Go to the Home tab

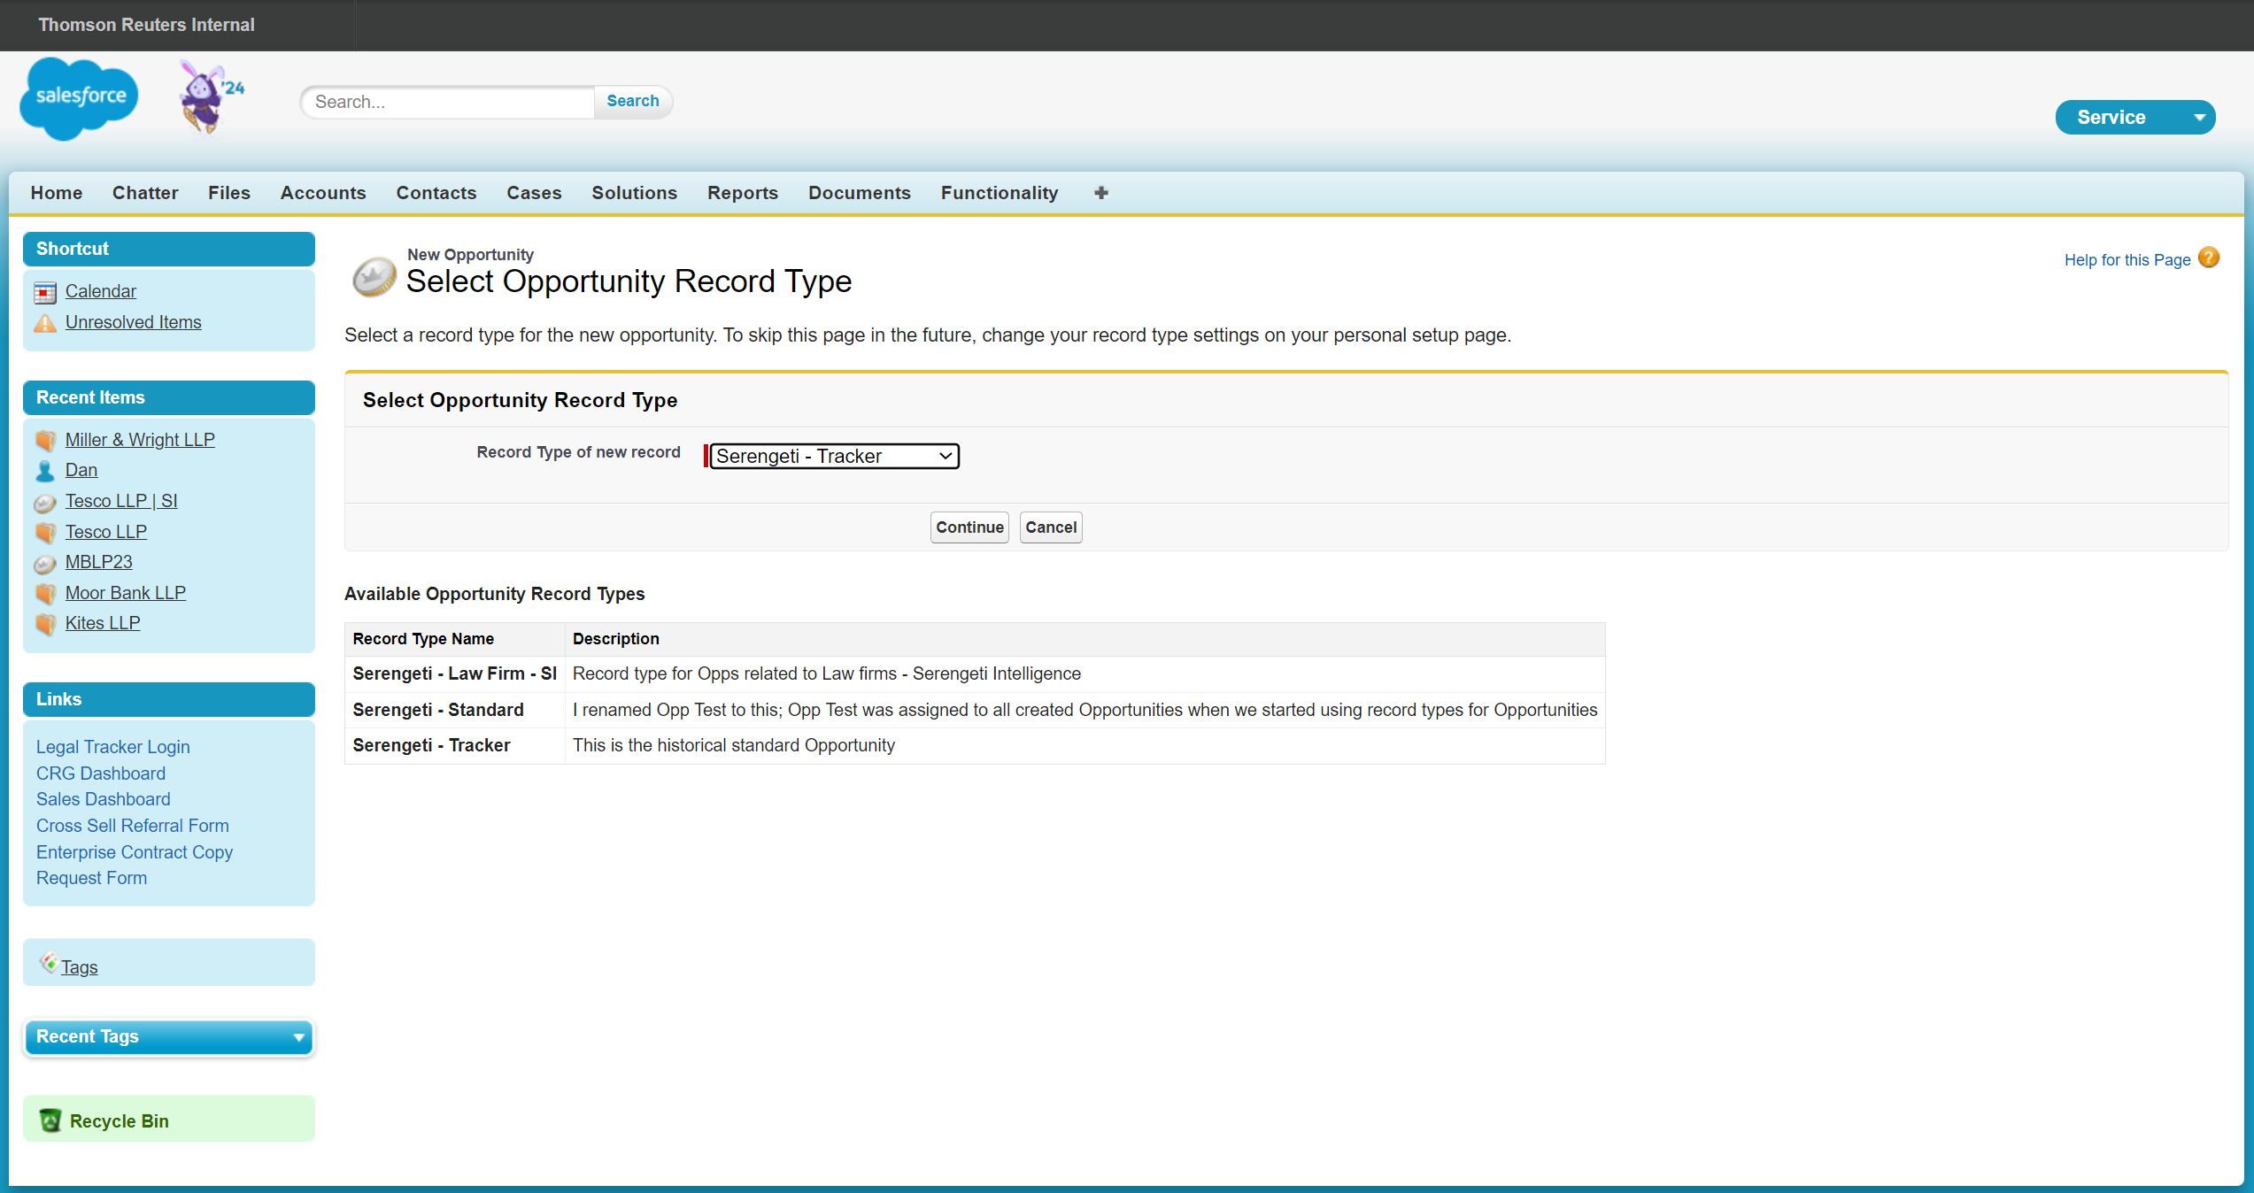click(x=57, y=193)
